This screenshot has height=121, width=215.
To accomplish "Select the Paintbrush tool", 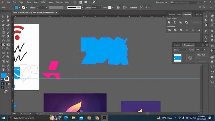I will pyautogui.click(x=8, y=33).
